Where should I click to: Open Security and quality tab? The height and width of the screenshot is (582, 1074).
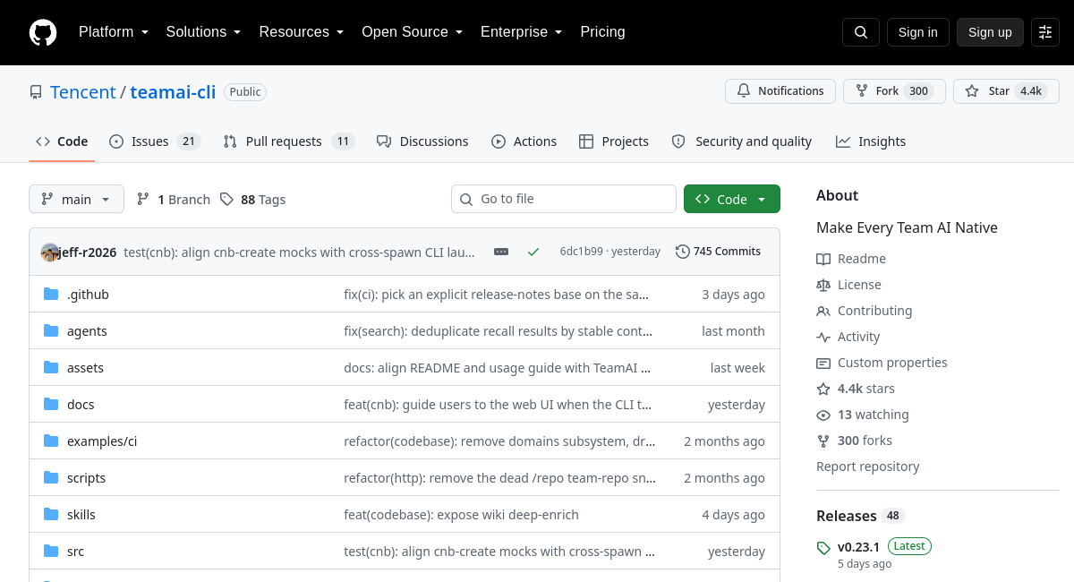click(x=742, y=141)
